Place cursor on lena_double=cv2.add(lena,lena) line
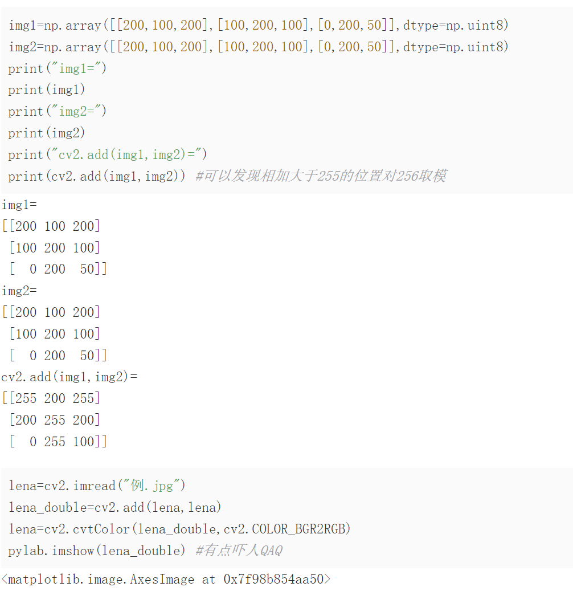This screenshot has width=573, height=591. click(x=115, y=507)
